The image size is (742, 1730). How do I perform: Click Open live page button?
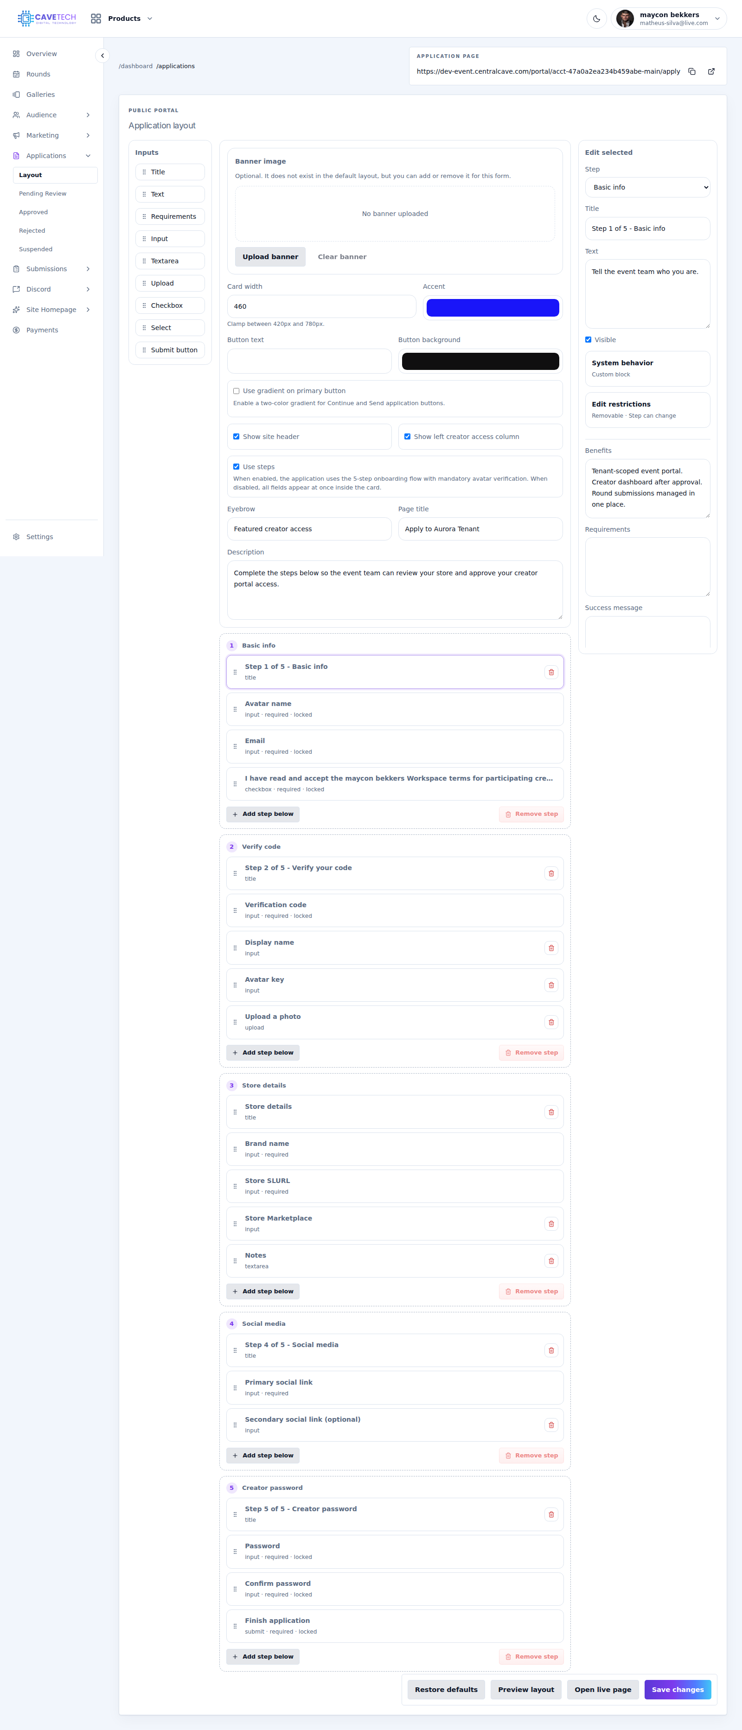[x=603, y=1690]
